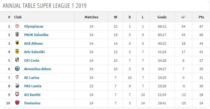The width and height of the screenshot is (210, 109).
Task: Select the AE Larisa club badge
Action: coord(17,77)
